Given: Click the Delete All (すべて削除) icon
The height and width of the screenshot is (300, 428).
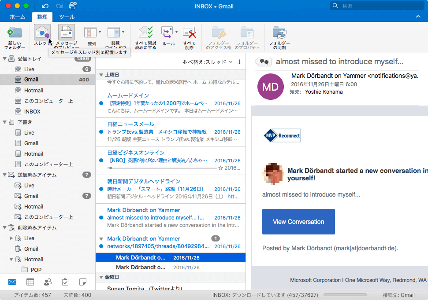Looking at the screenshot, I should 190,33.
